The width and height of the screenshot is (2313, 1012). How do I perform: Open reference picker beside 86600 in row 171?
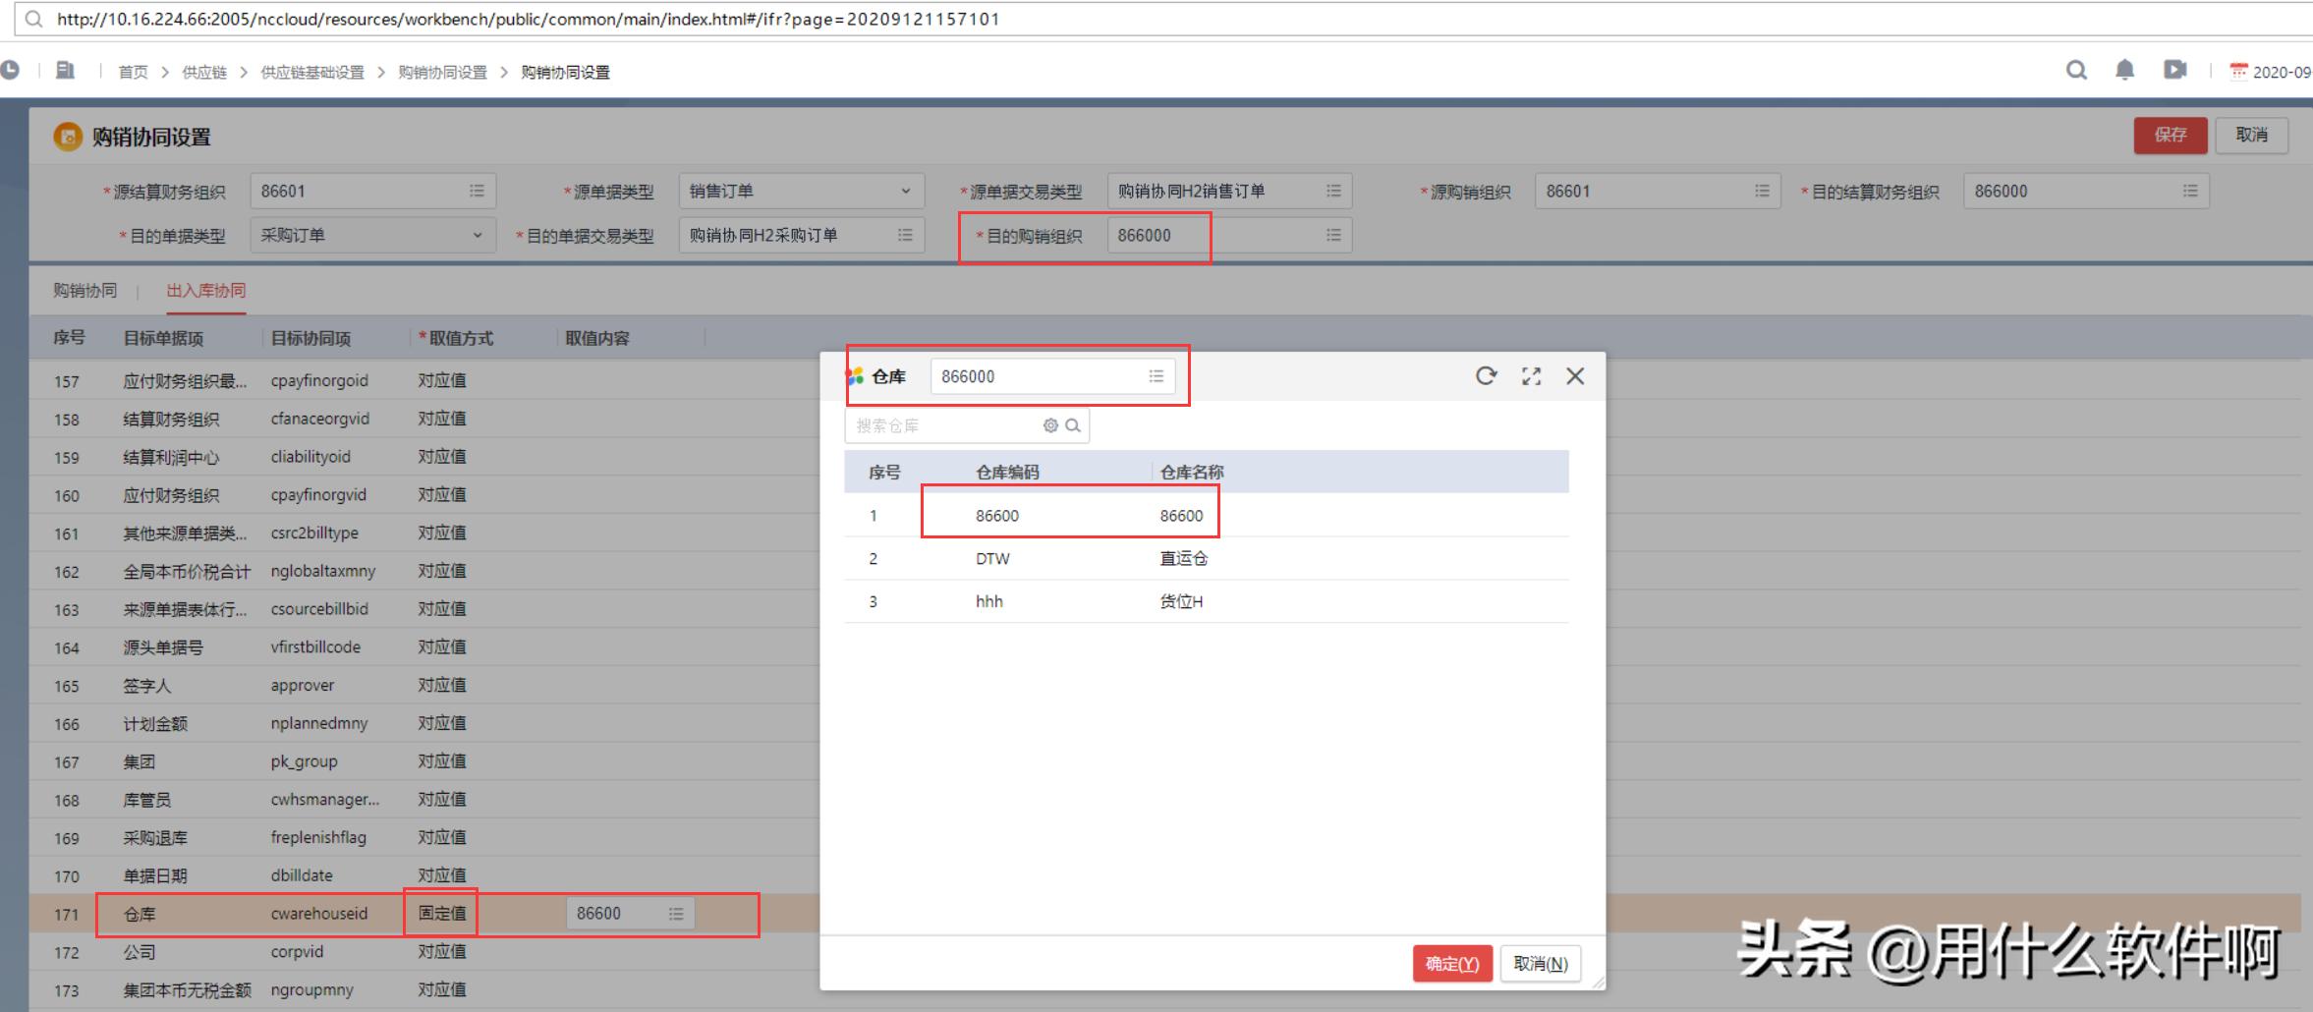[x=675, y=913]
